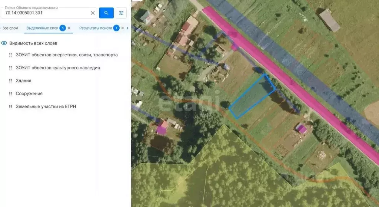Click drag handle beside 'ЗОУИТ объектов культурного наследия'
379x207 pixels.
point(10,68)
